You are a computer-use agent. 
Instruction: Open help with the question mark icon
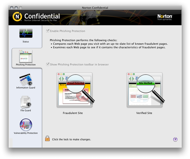(175, 139)
